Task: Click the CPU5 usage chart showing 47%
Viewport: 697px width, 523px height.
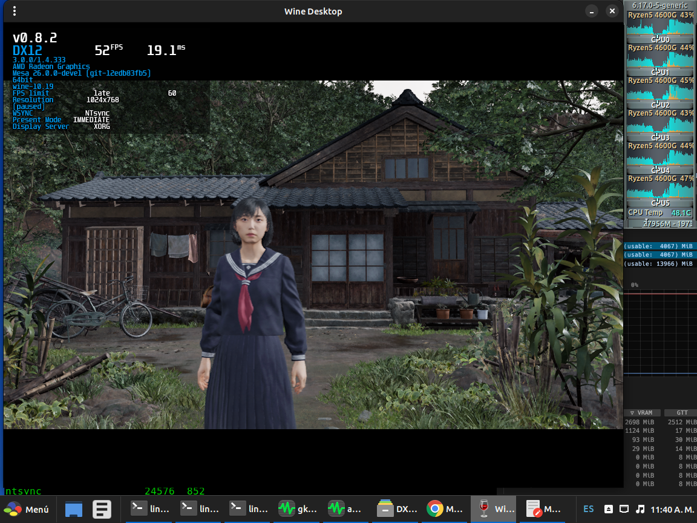Action: click(x=660, y=187)
